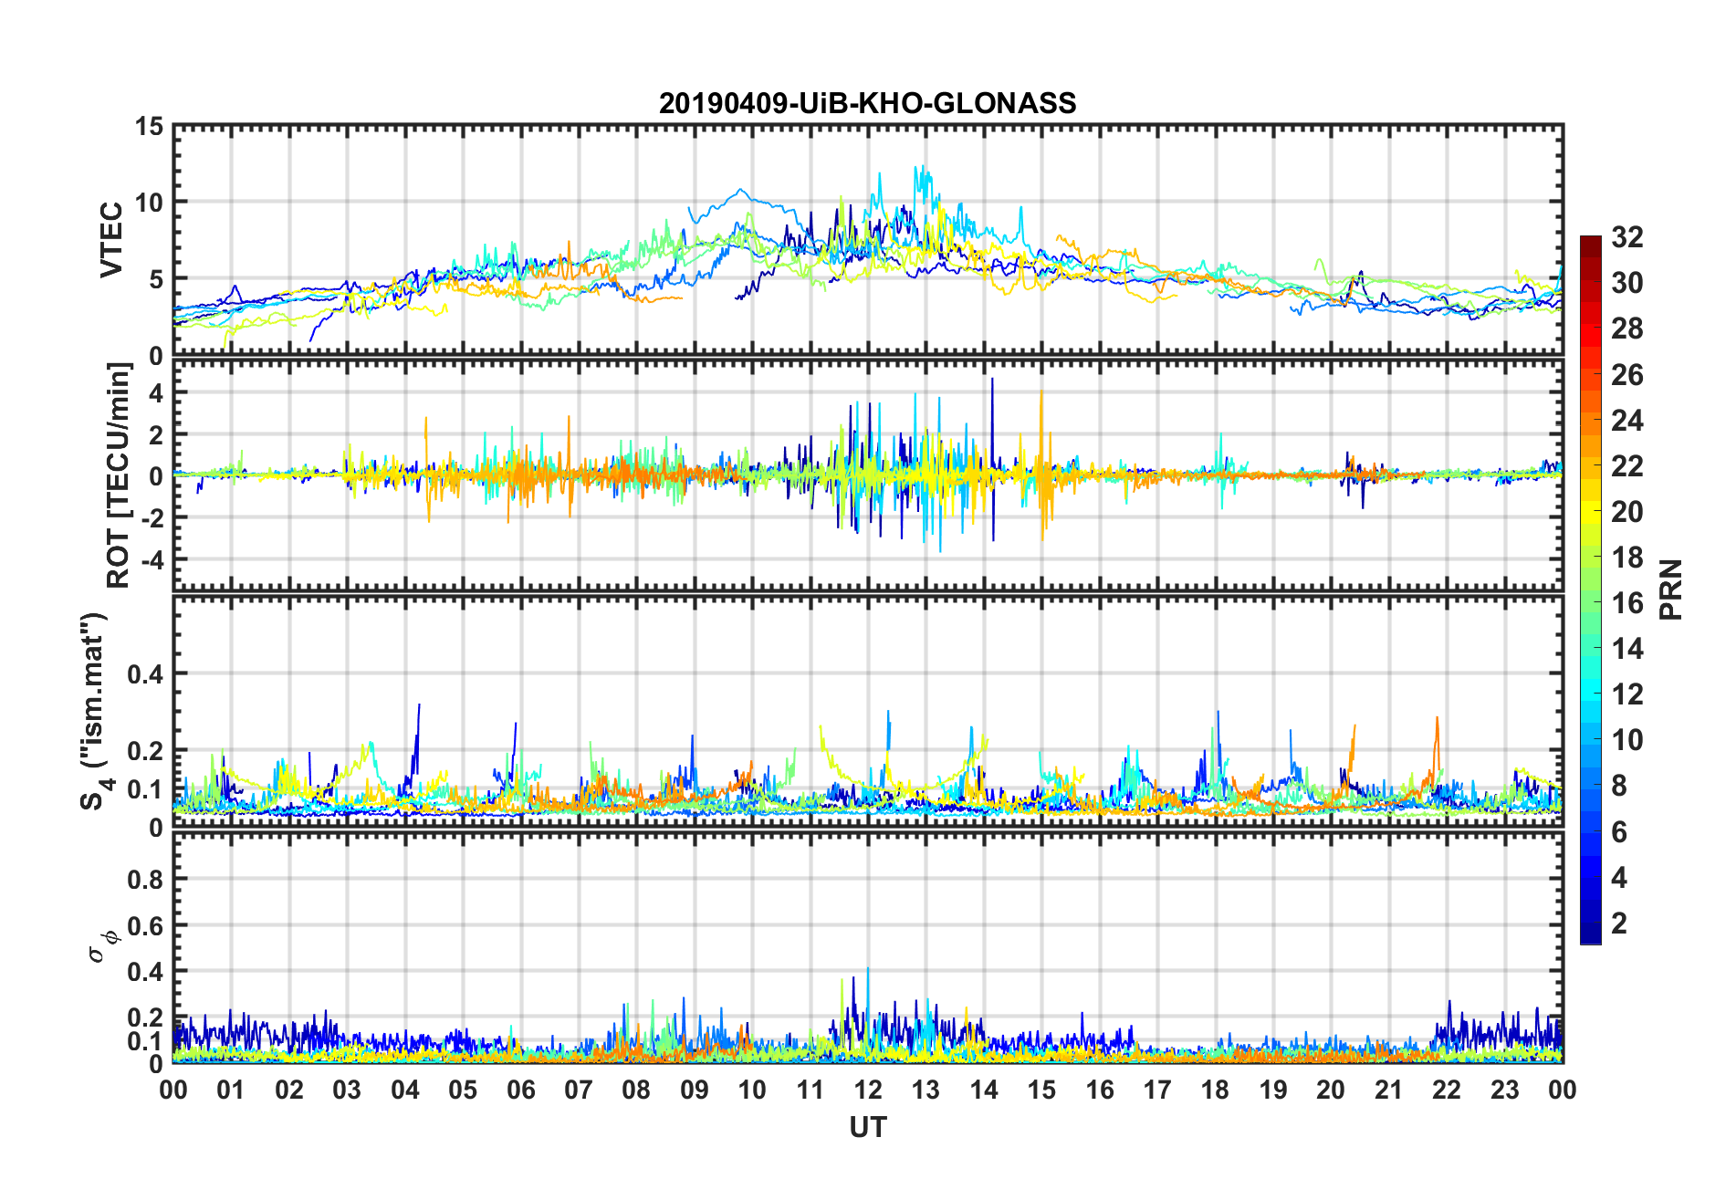
Task: Click x-axis tick label 23
Action: point(1504,1090)
